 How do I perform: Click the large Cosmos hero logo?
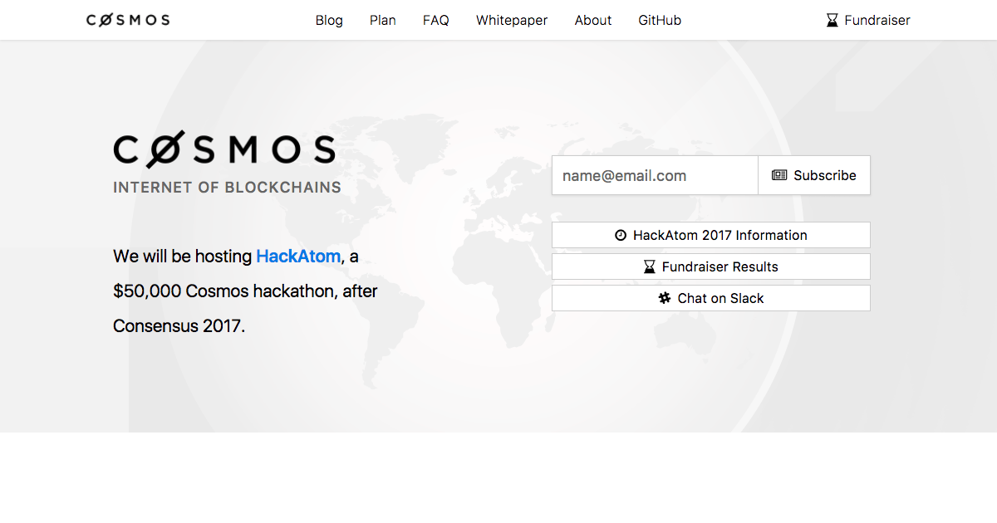tap(224, 150)
